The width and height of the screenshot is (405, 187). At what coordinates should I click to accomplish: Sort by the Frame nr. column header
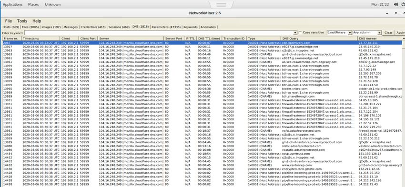coord(11,39)
